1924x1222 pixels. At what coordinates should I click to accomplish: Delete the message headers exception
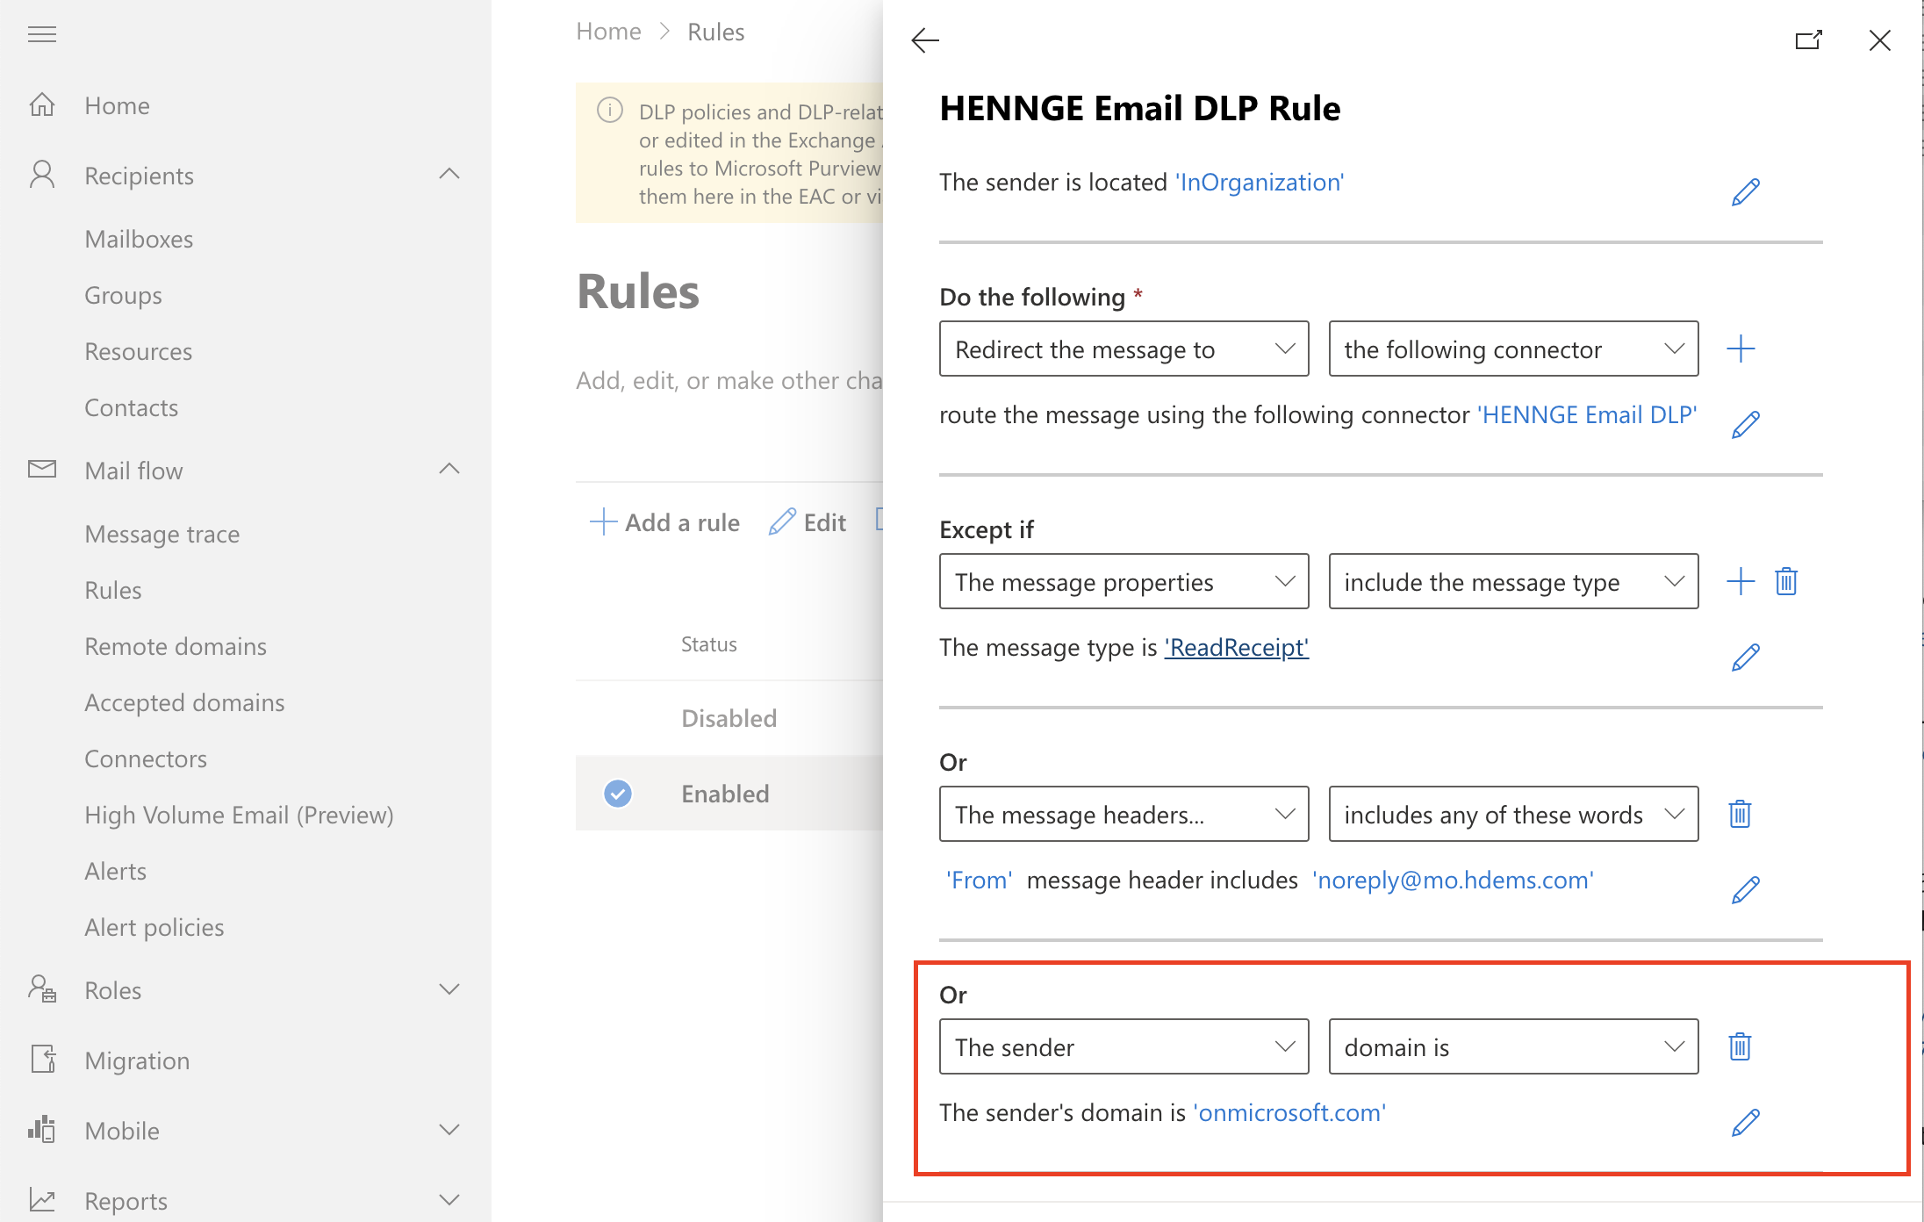[x=1740, y=814]
